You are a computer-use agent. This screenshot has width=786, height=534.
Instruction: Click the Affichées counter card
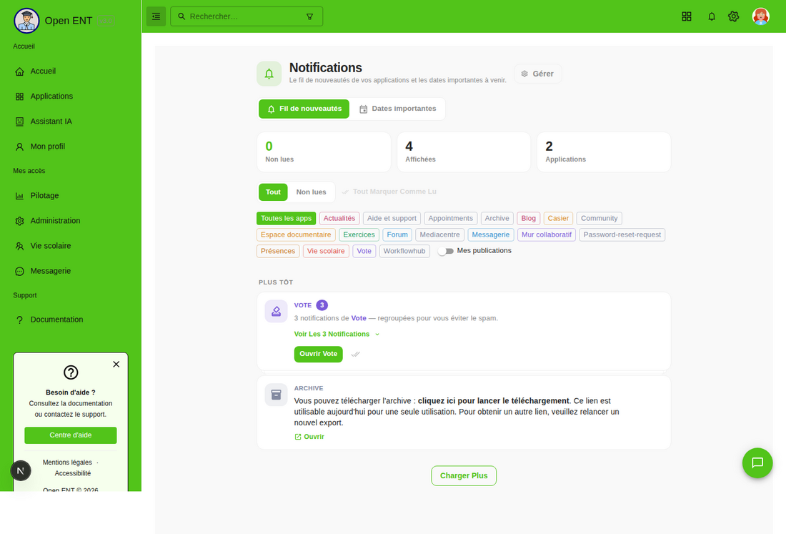click(x=464, y=152)
